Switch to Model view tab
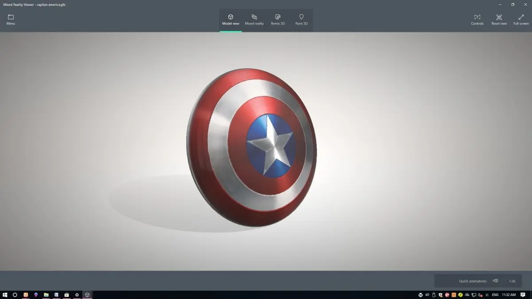 pos(231,20)
